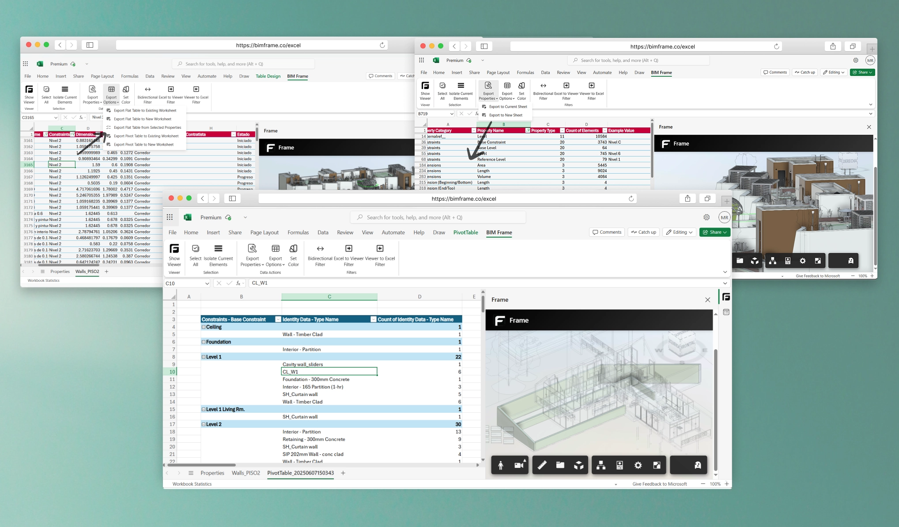The image size is (899, 527).
Task: Open the Share dropdown menu
Action: [x=714, y=232]
